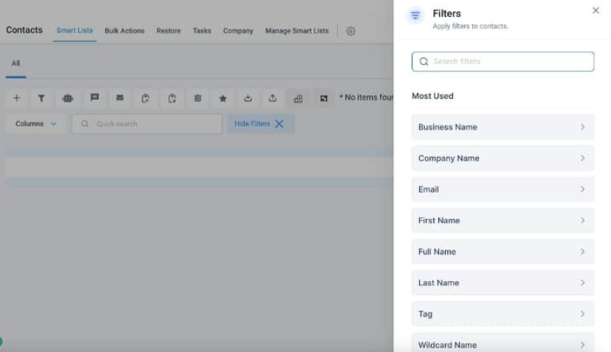Expand the Full Name filter chevron
The height and width of the screenshot is (352, 611).
pos(582,252)
